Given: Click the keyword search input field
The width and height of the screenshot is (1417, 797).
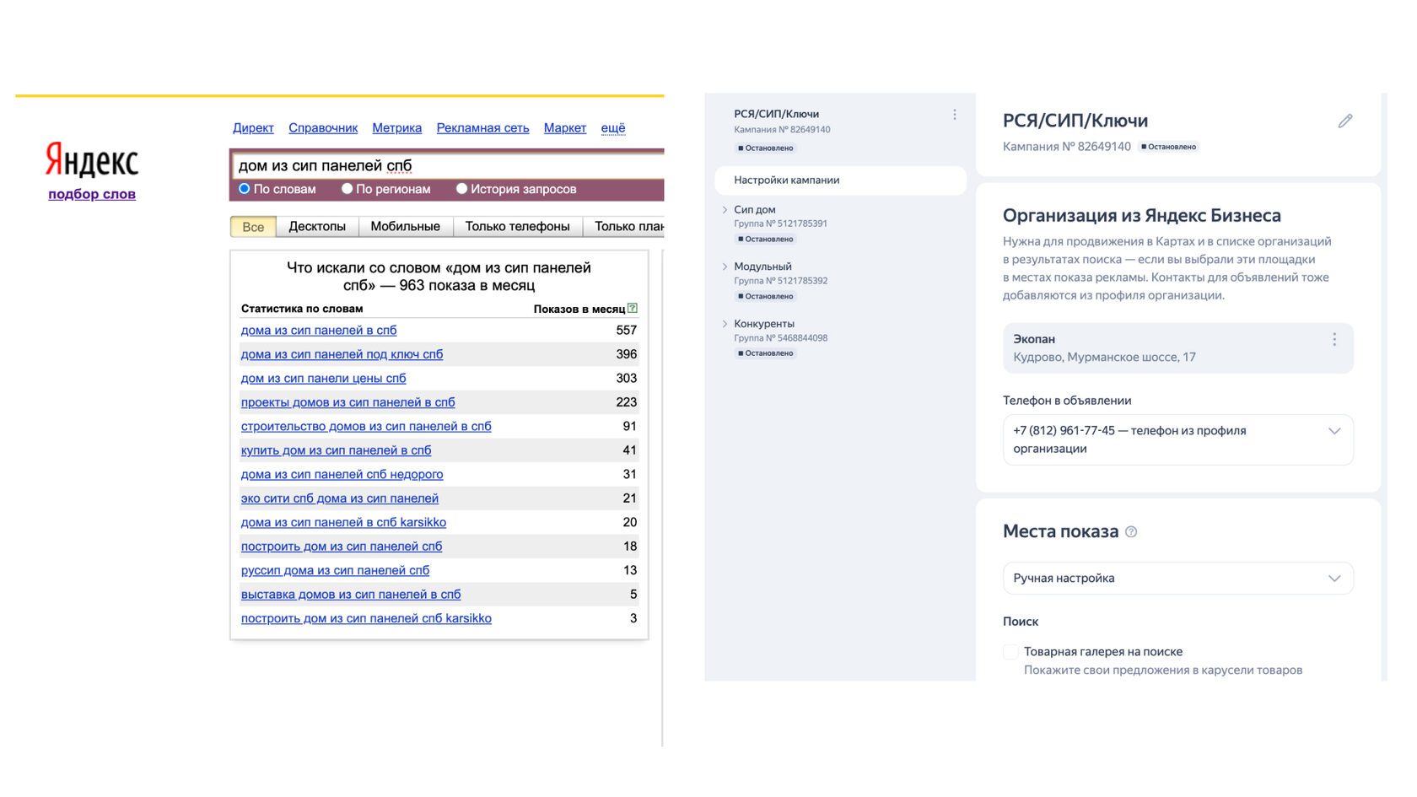Looking at the screenshot, I should [x=448, y=166].
